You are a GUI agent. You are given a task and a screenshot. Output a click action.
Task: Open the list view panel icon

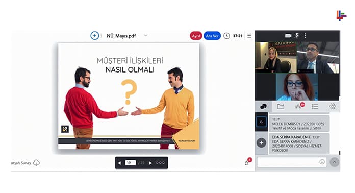(315, 106)
